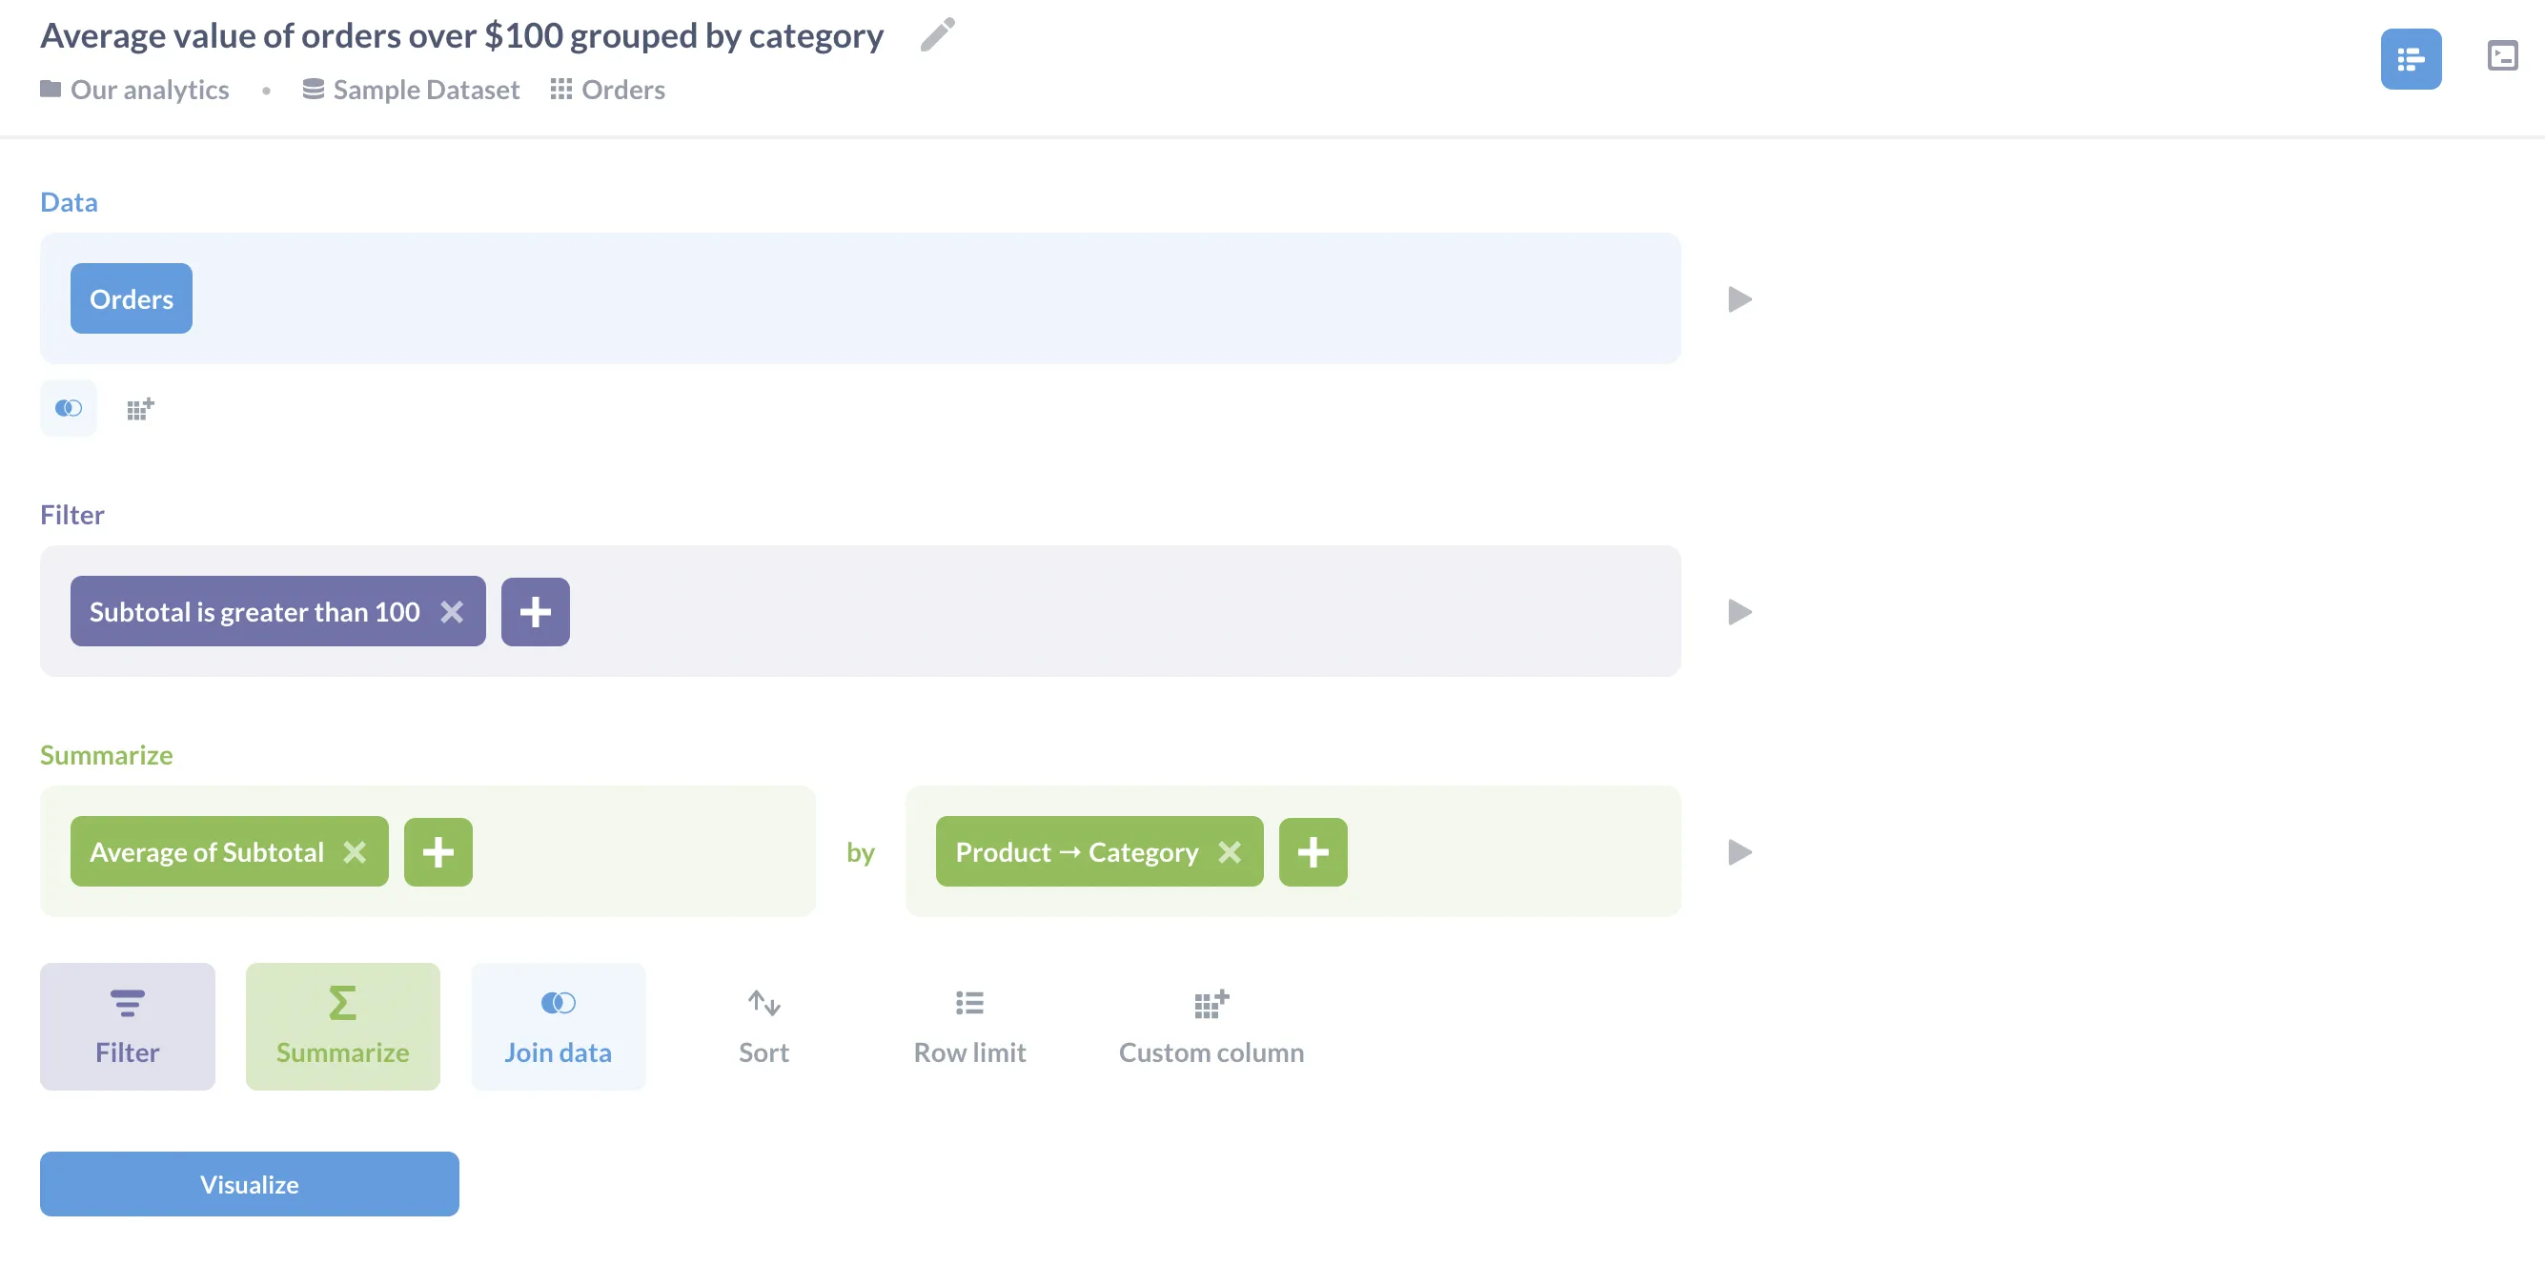Viewport: 2545px width, 1266px height.
Task: Click the Visualize button
Action: tap(249, 1184)
